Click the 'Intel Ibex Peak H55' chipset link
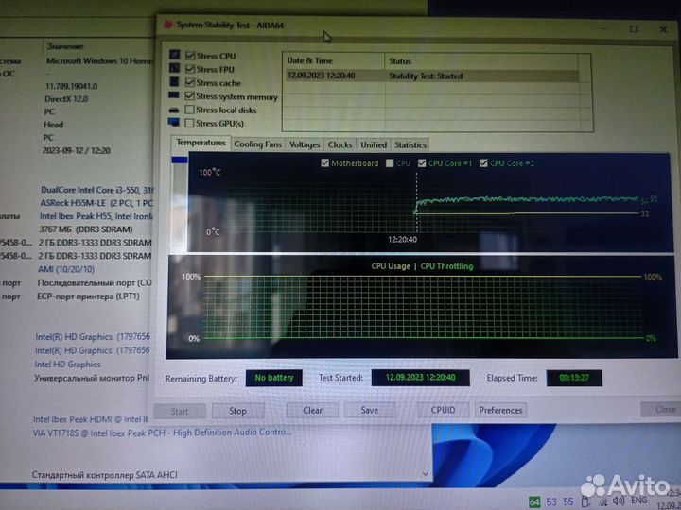 (x=96, y=216)
